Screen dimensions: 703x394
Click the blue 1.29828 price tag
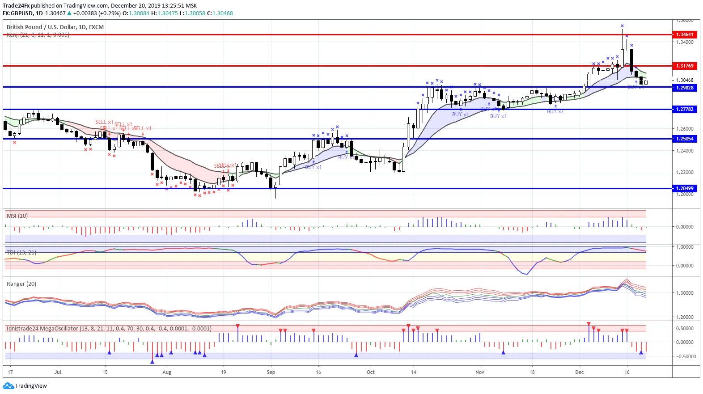[x=685, y=88]
